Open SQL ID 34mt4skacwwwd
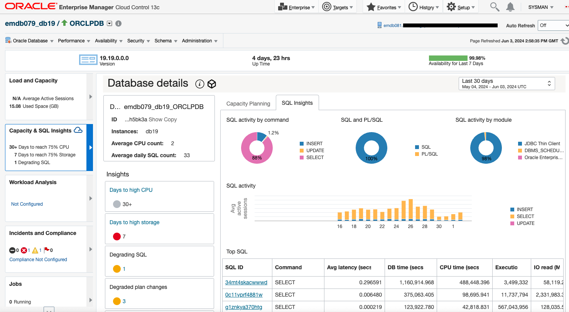This screenshot has height=312, width=569. point(246,282)
